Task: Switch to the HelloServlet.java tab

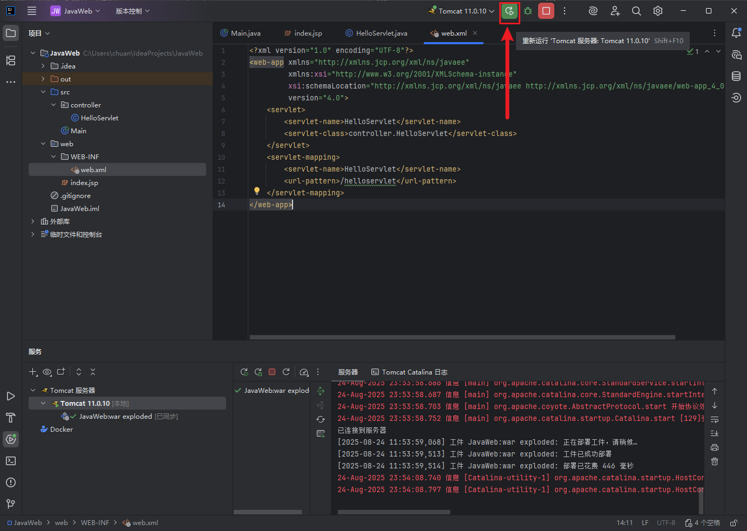Action: point(376,33)
